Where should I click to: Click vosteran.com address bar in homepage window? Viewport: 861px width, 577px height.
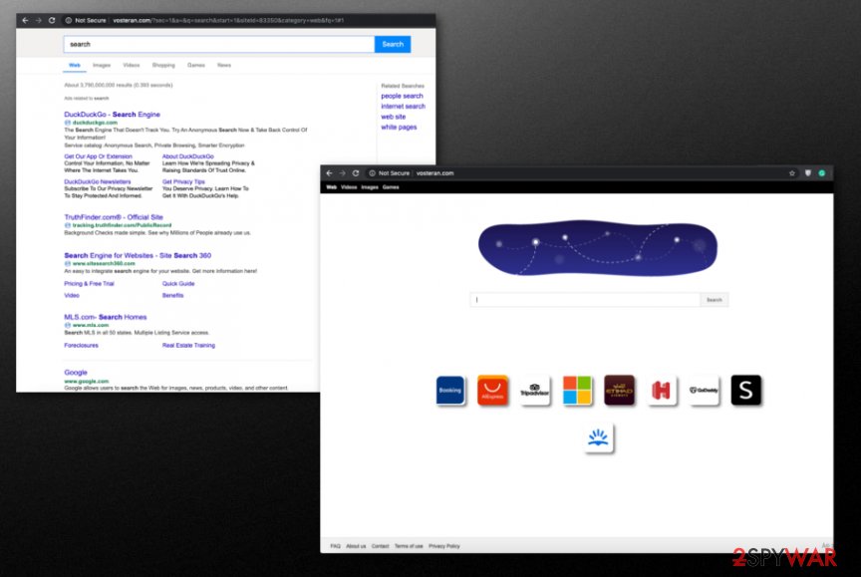point(435,173)
